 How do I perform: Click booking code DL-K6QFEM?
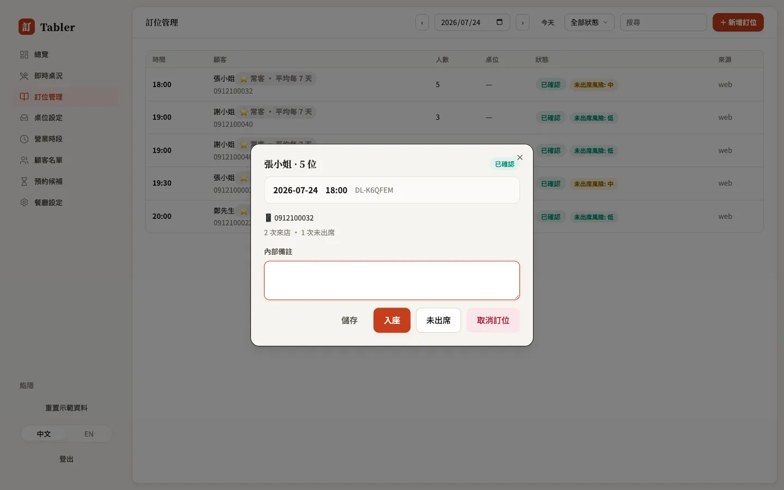coord(374,190)
